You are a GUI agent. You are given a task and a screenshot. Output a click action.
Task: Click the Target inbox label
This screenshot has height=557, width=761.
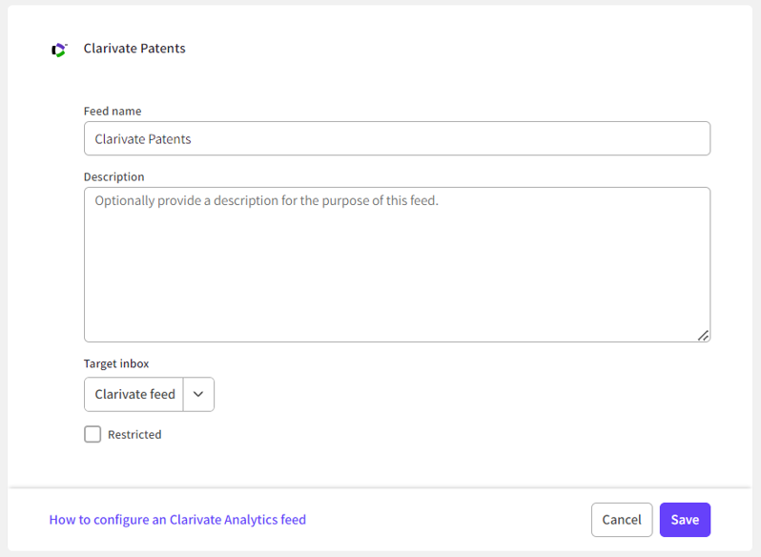[x=116, y=363]
